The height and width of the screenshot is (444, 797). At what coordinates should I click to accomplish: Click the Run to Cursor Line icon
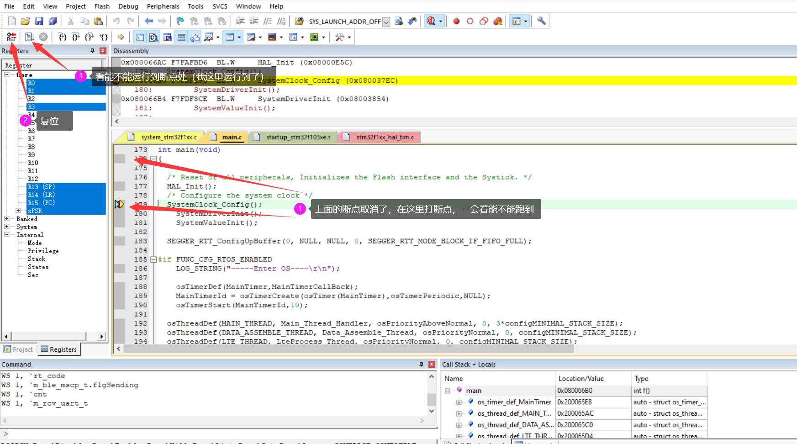point(104,37)
